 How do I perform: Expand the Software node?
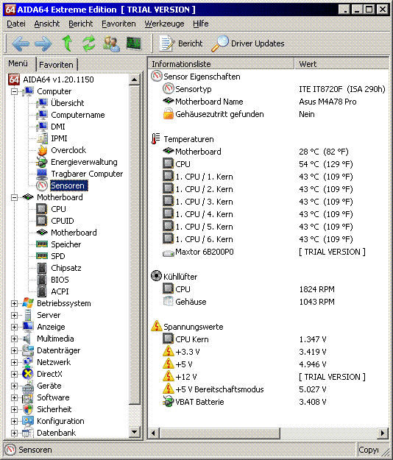point(14,397)
